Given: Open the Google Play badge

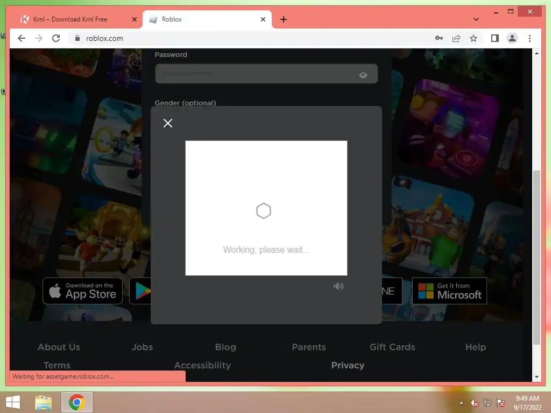Looking at the screenshot, I should tap(140, 291).
